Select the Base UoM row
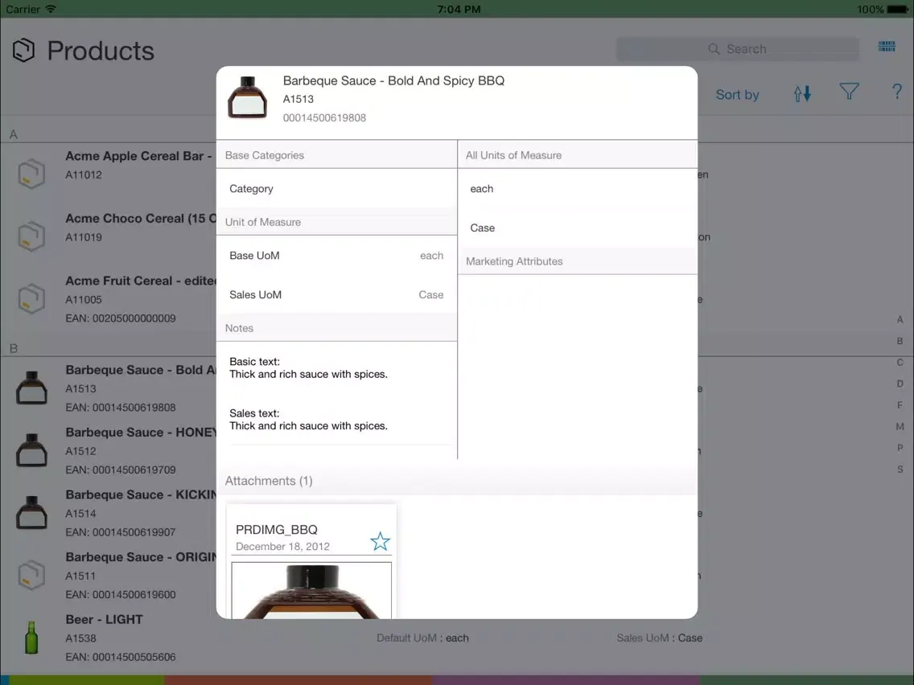 click(336, 256)
